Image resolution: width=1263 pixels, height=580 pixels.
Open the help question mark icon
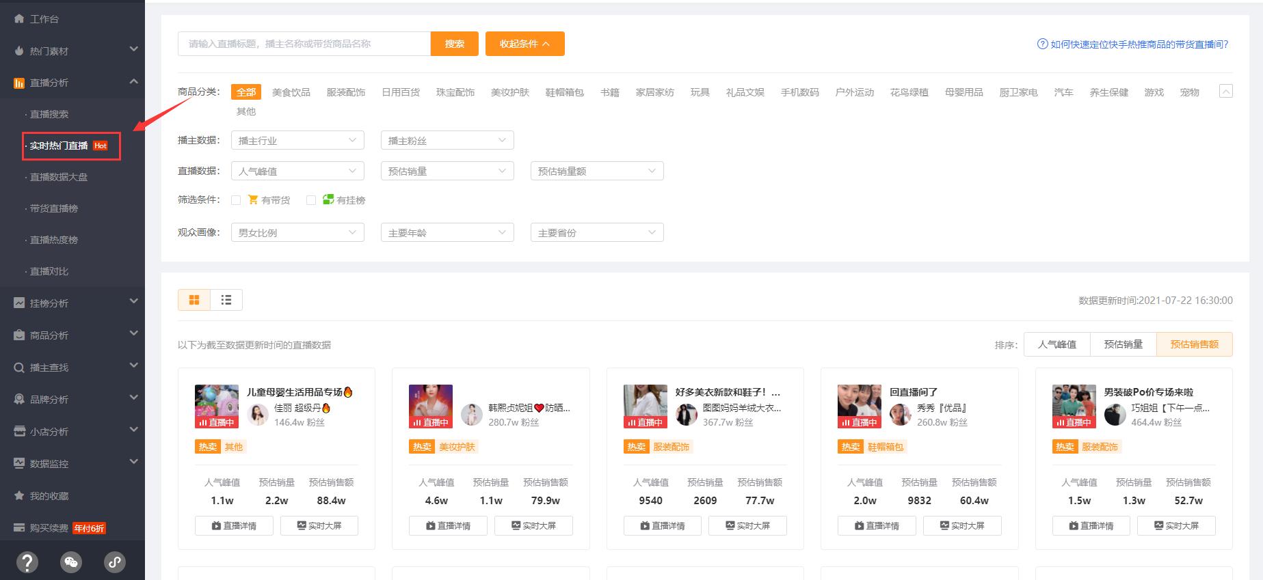pos(27,562)
